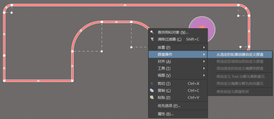274x119 pixels.
Task: Expand the 工具 (T) submenu arrow
Action: pyautogui.click(x=204, y=69)
